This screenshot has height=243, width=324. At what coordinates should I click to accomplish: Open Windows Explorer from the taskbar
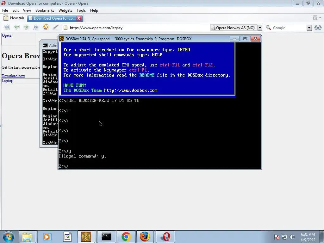(27, 237)
